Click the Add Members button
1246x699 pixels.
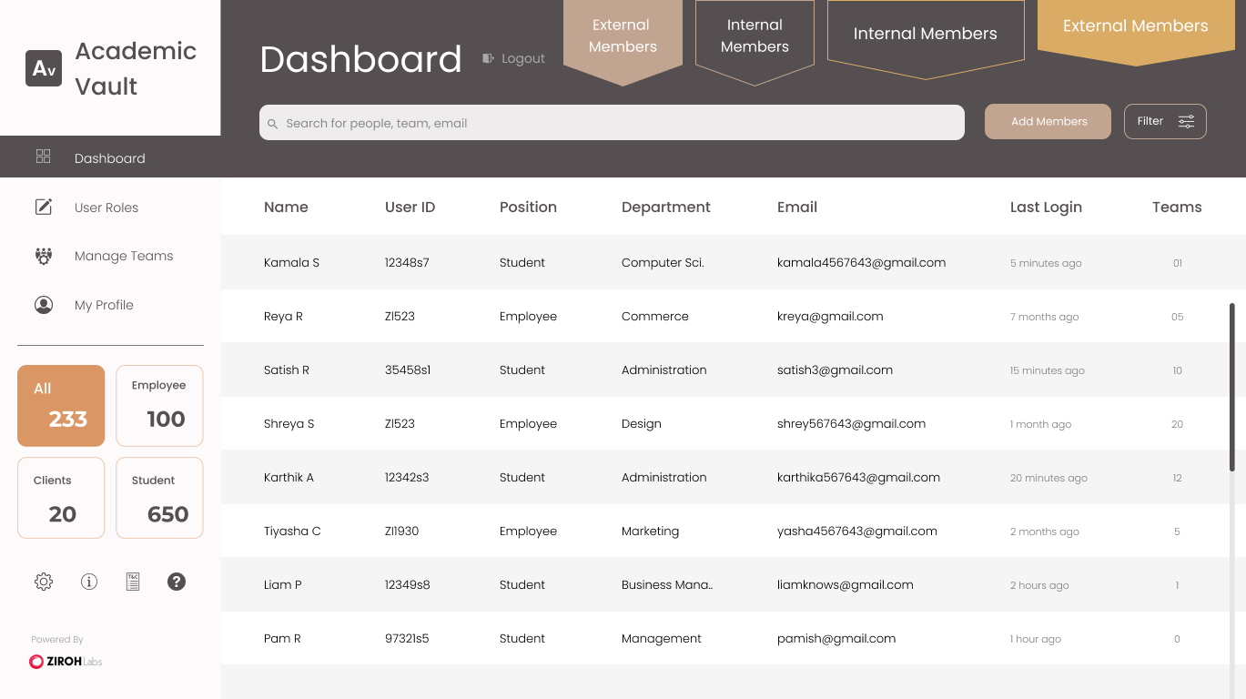coord(1048,121)
